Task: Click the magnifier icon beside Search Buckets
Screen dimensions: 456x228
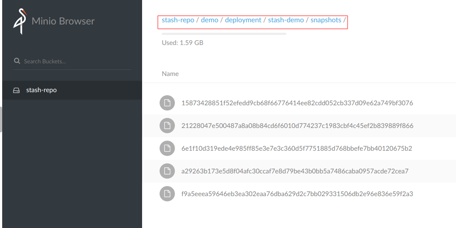Action: tap(17, 61)
